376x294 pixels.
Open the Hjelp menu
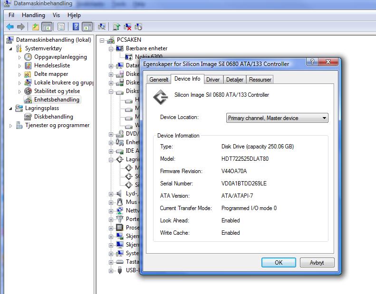pyautogui.click(x=74, y=15)
